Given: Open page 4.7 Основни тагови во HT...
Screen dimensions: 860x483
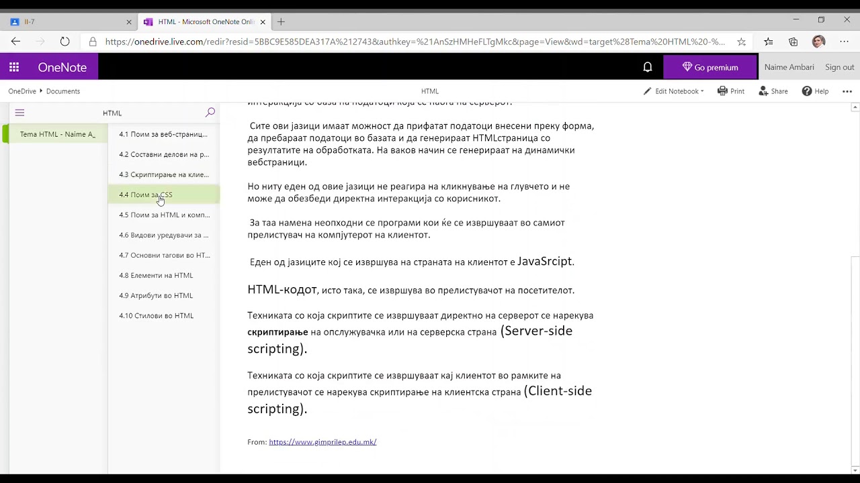Looking at the screenshot, I should (x=163, y=255).
